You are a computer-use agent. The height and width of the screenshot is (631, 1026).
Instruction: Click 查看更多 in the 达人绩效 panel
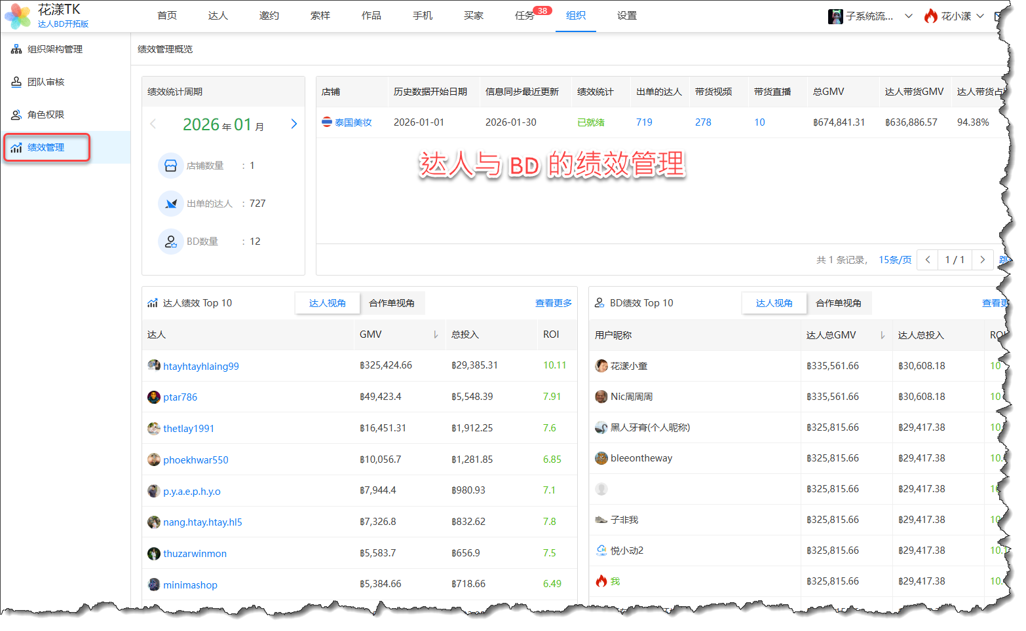point(553,303)
